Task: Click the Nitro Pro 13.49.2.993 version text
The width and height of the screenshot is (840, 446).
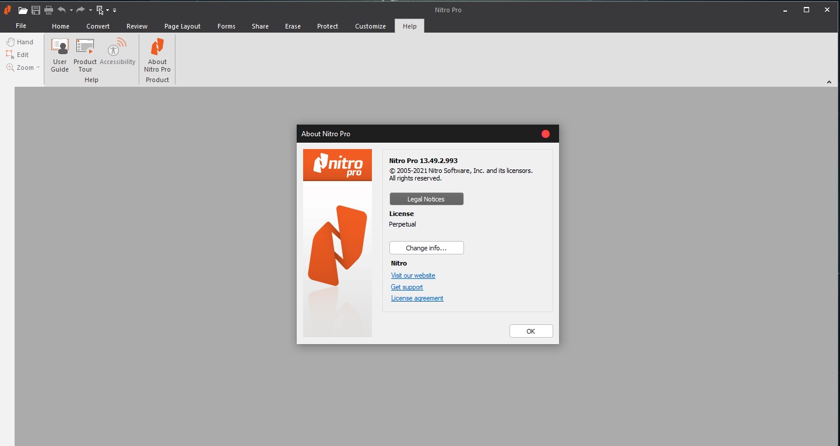Action: pyautogui.click(x=424, y=161)
